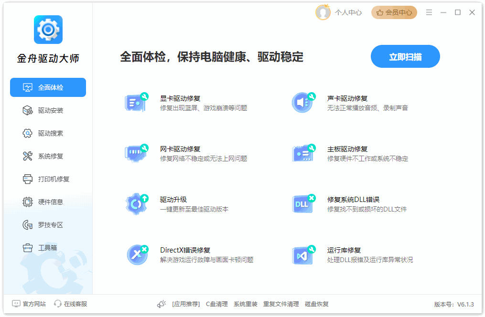Click the 硬件信息 chip icon
Screen dimensions: 485x317
(28, 202)
